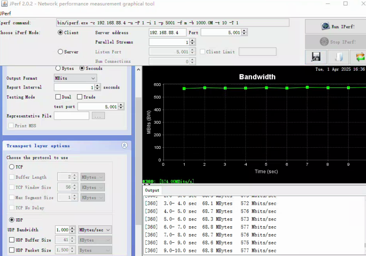366x256 pixels.
Task: Choose the TCP protocol radio button
Action: 12,167
